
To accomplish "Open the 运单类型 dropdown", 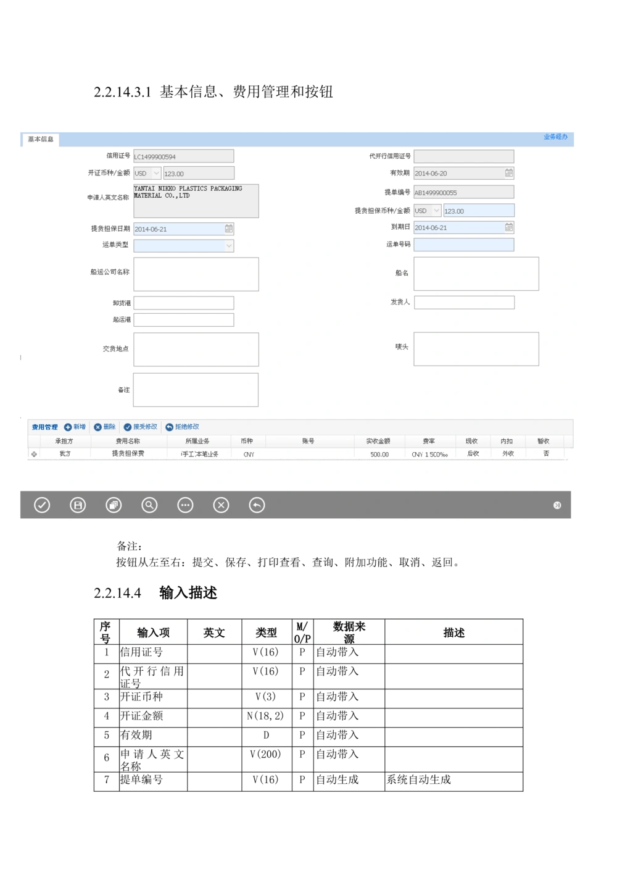I will point(228,246).
